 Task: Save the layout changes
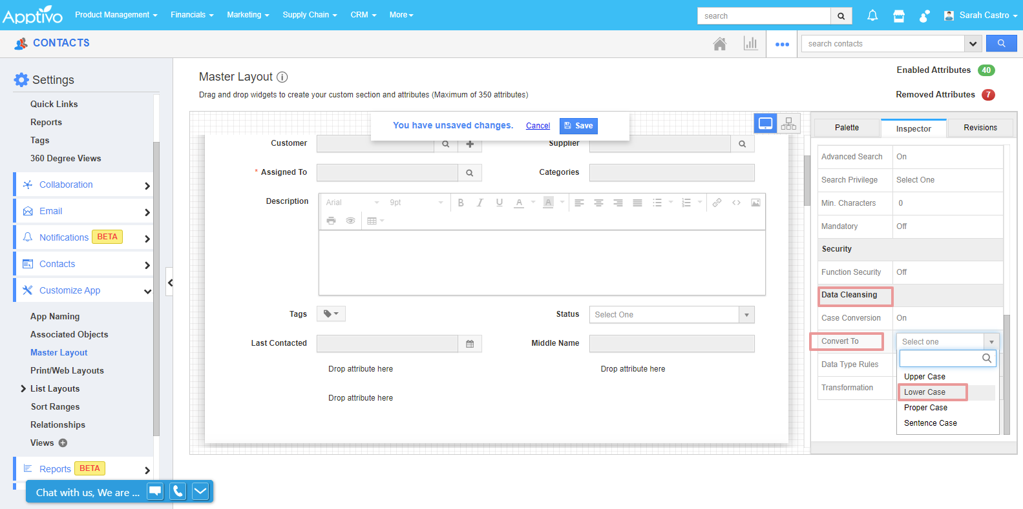(578, 126)
